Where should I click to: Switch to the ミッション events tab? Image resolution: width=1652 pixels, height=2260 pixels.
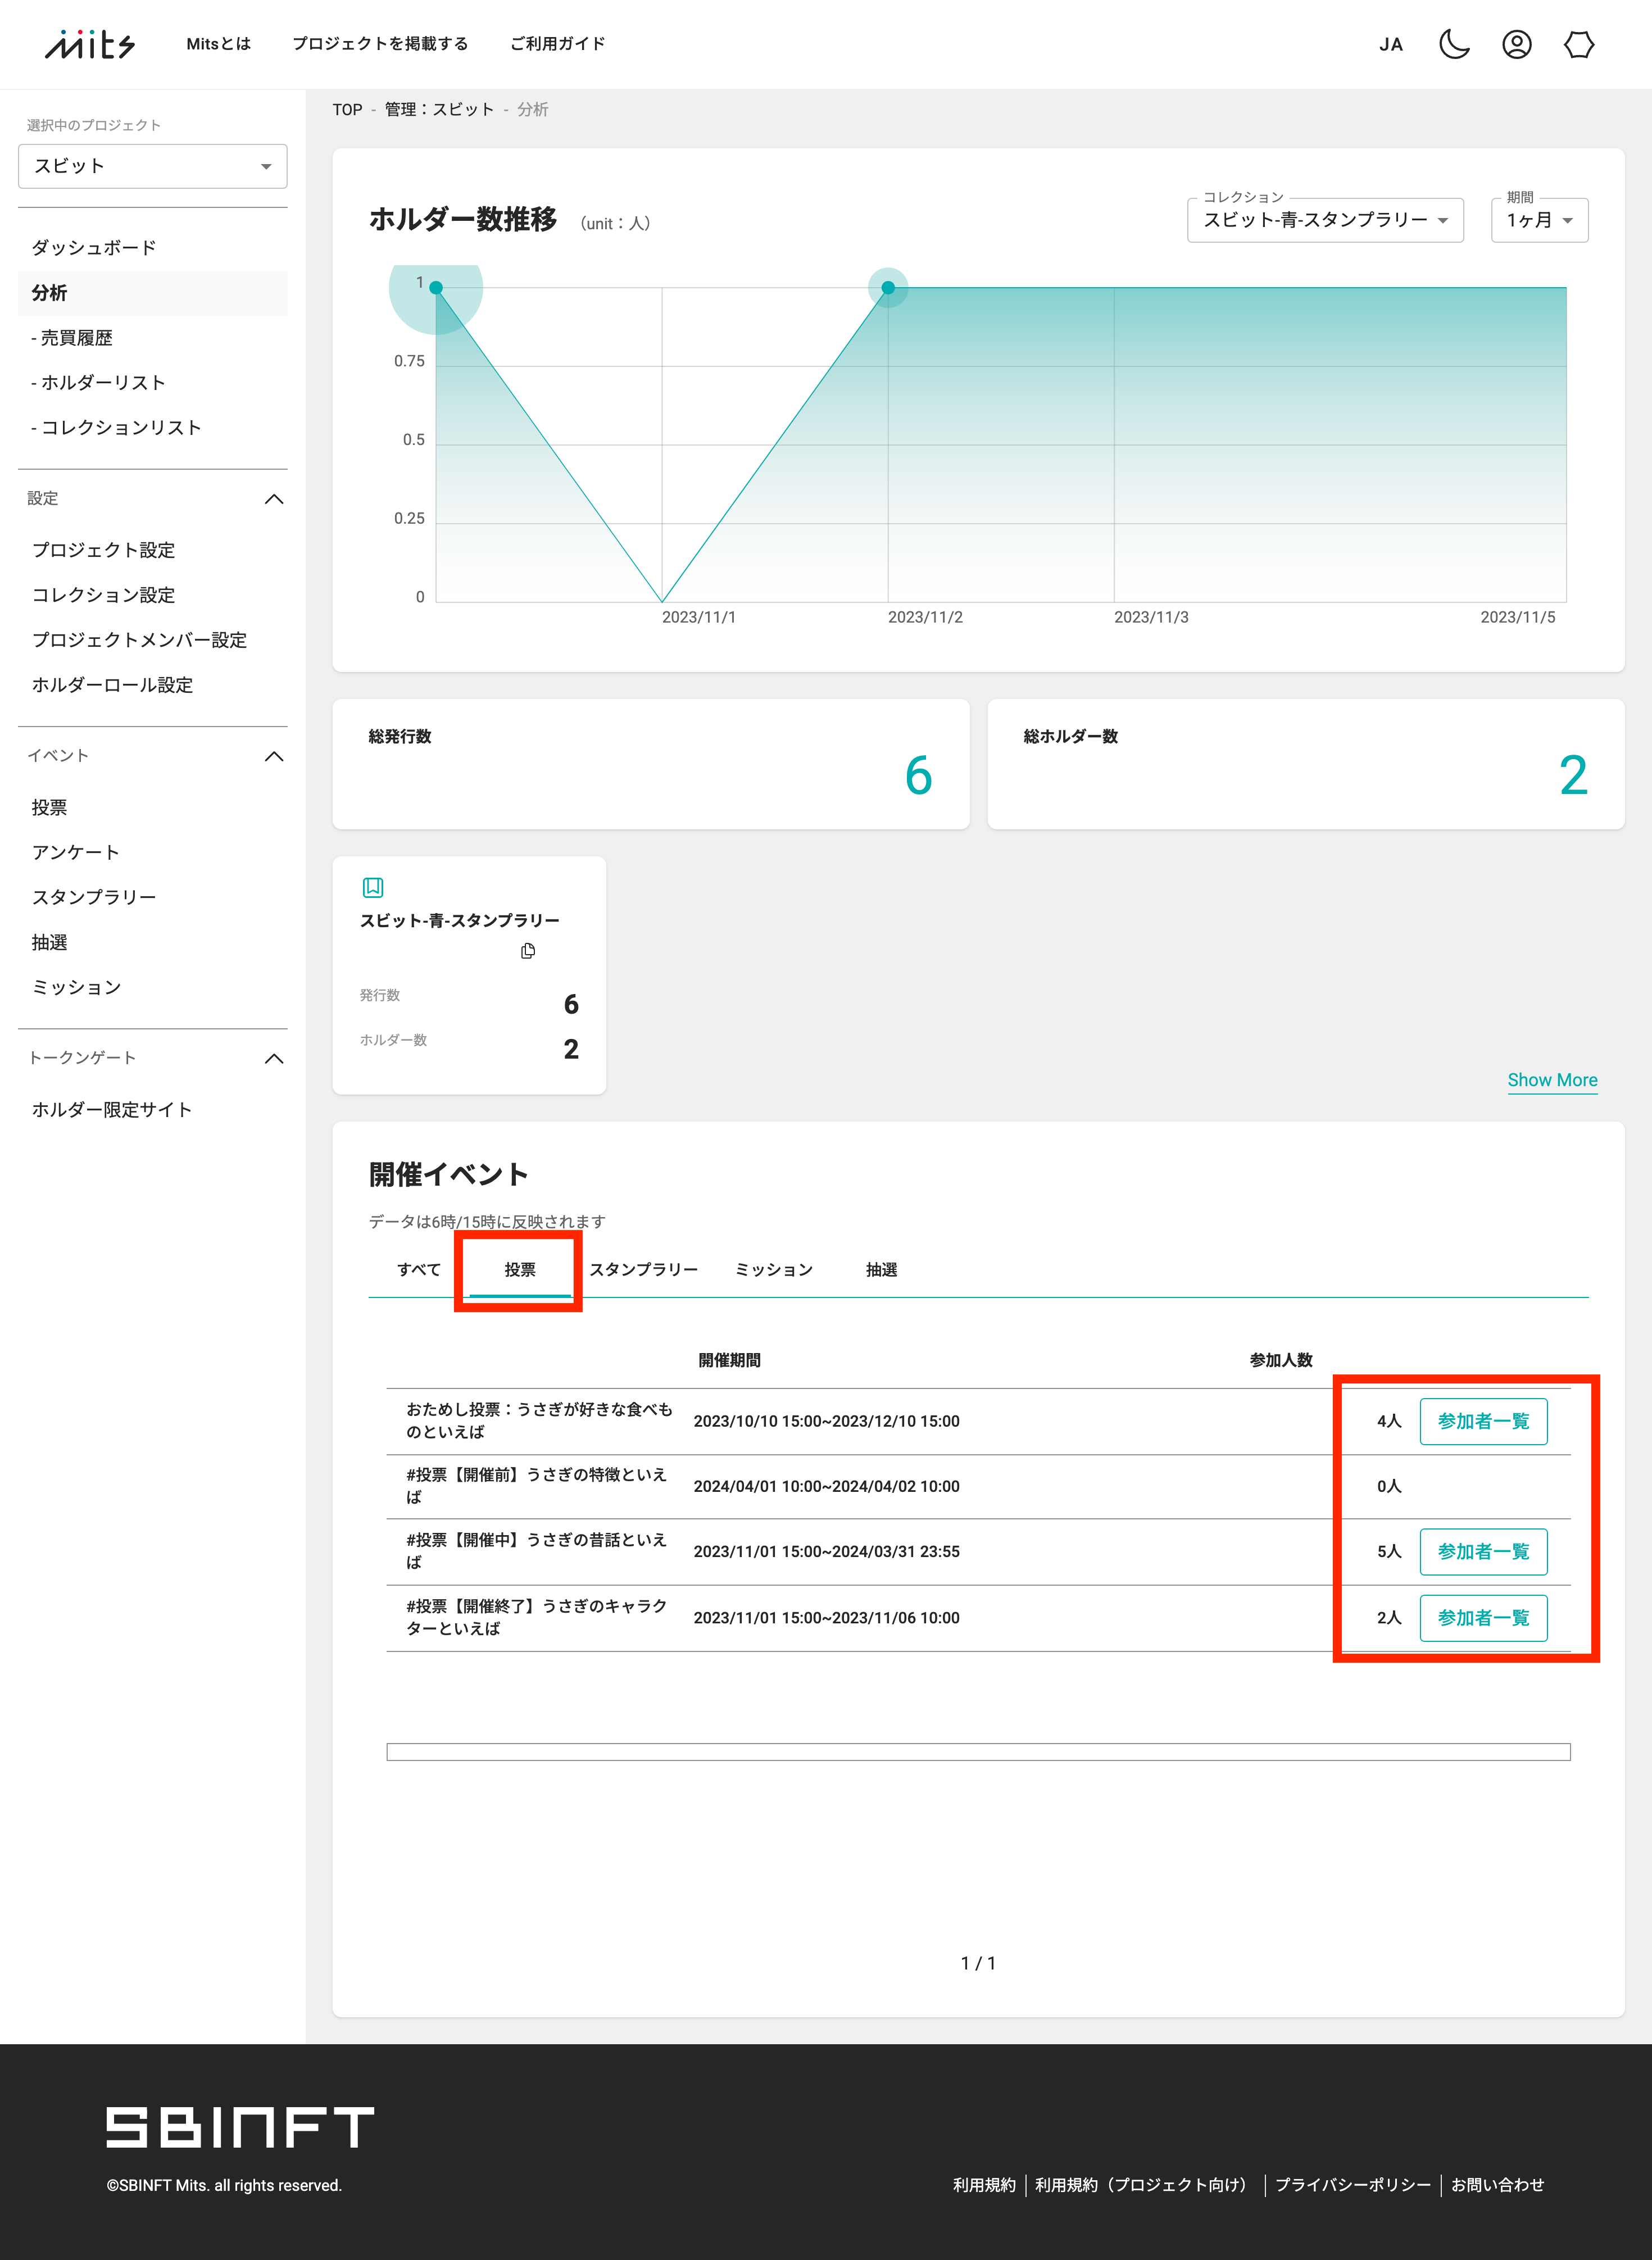point(774,1270)
